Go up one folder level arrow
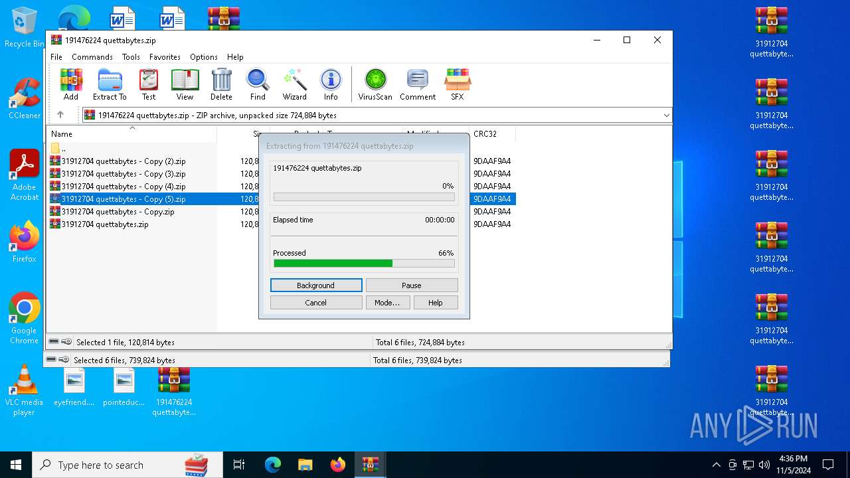Screen dimensions: 850x478 tap(60, 115)
